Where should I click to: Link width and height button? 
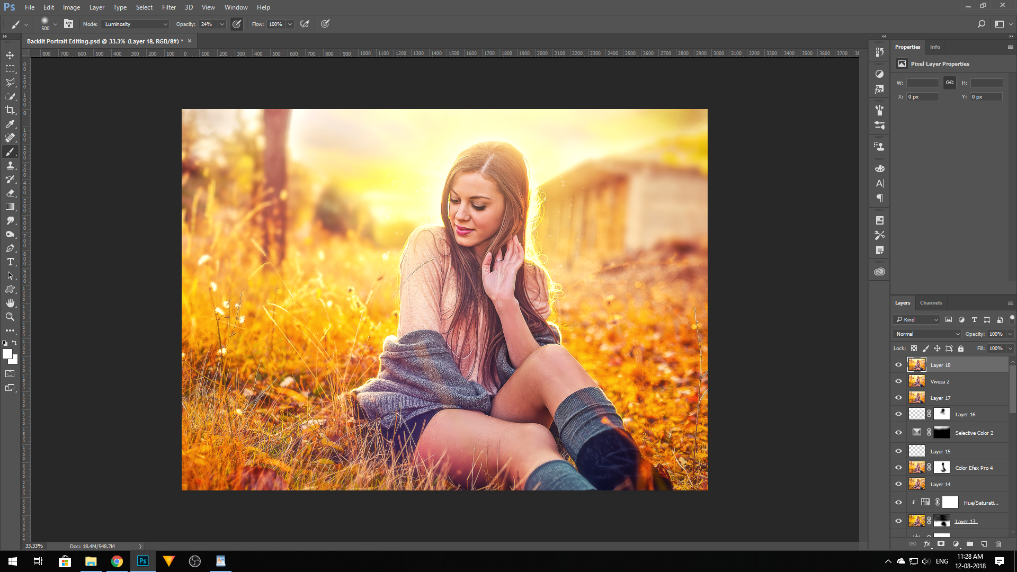tap(949, 83)
